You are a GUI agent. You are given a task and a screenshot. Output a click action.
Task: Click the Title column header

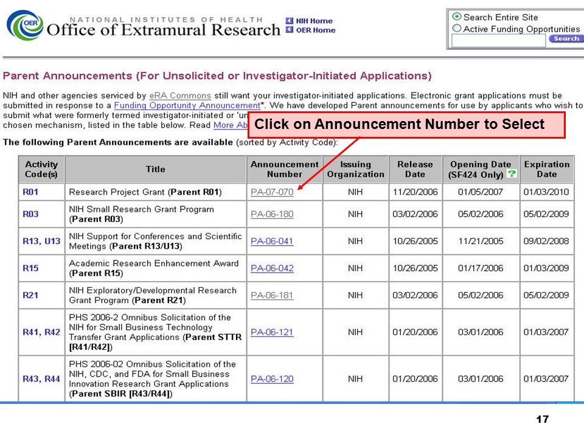[x=156, y=169]
